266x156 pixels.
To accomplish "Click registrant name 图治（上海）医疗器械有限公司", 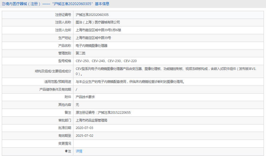I will point(98,22).
